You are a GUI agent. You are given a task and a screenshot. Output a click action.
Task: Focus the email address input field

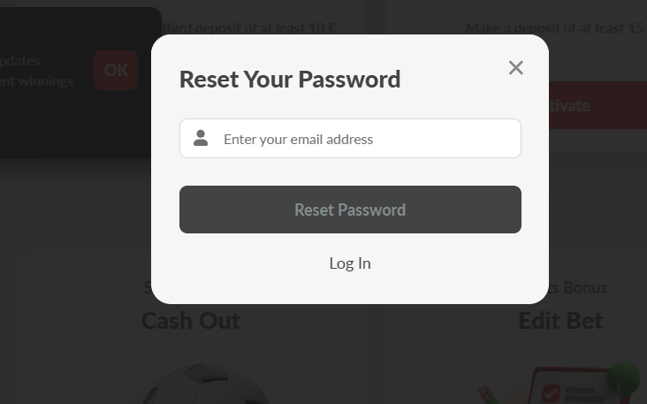pyautogui.click(x=350, y=138)
